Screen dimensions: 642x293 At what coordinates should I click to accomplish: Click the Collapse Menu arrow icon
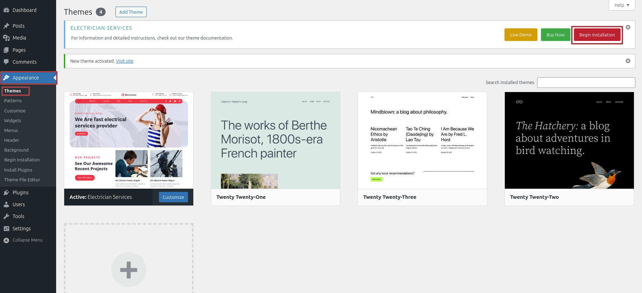(x=6, y=240)
